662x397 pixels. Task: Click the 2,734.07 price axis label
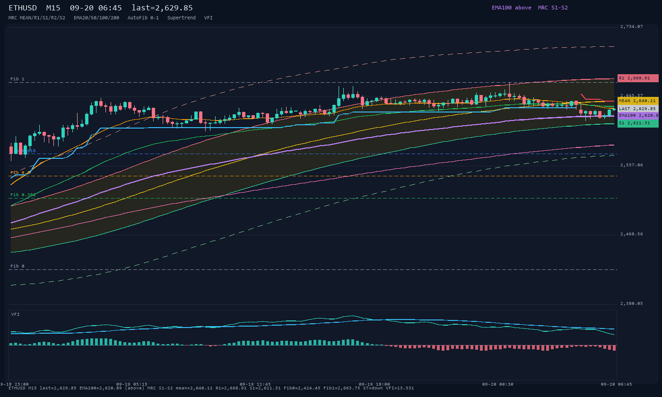point(632,26)
